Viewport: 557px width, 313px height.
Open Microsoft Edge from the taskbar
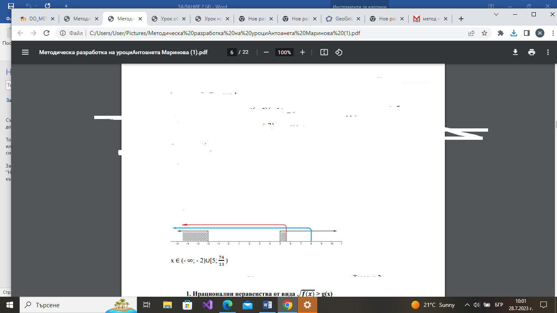(x=228, y=305)
